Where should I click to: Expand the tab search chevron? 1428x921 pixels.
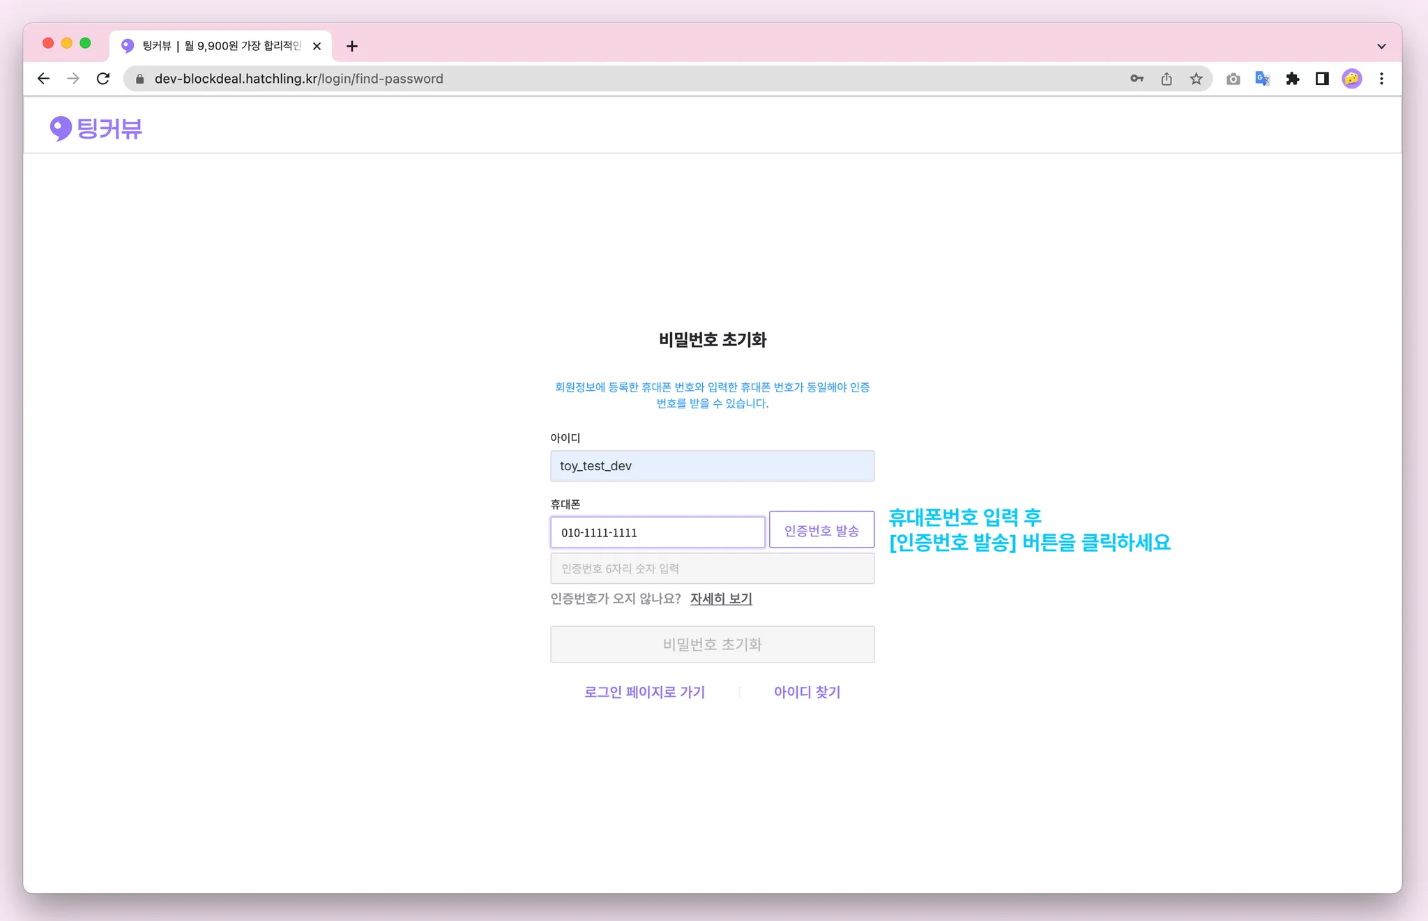click(x=1381, y=46)
